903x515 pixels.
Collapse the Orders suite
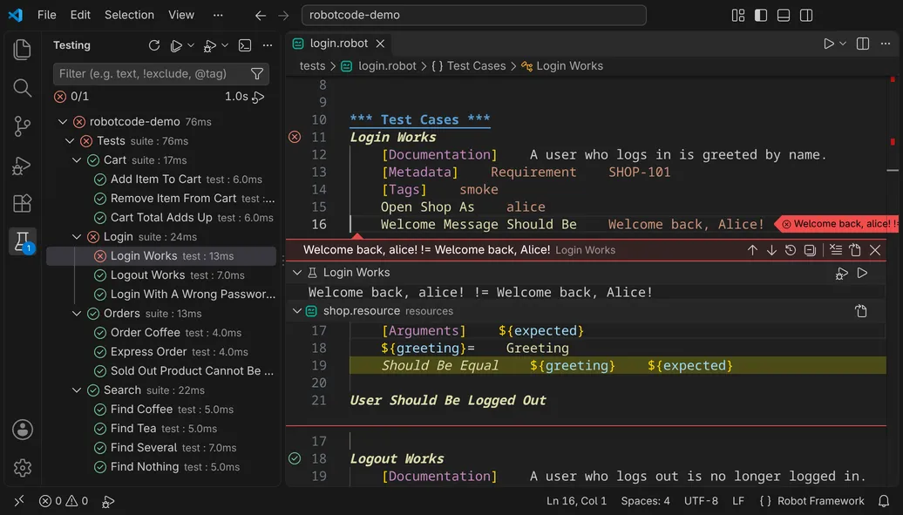point(77,314)
